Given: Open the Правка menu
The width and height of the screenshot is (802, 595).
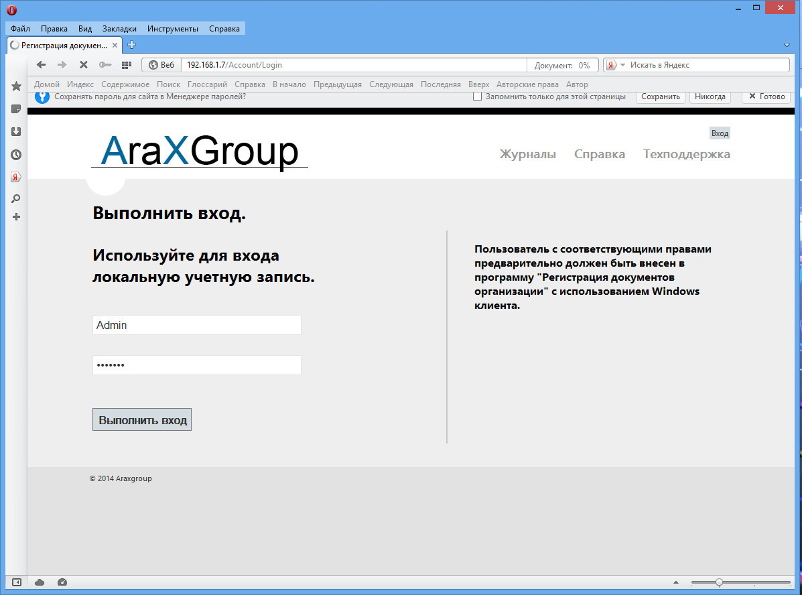Looking at the screenshot, I should (x=54, y=29).
